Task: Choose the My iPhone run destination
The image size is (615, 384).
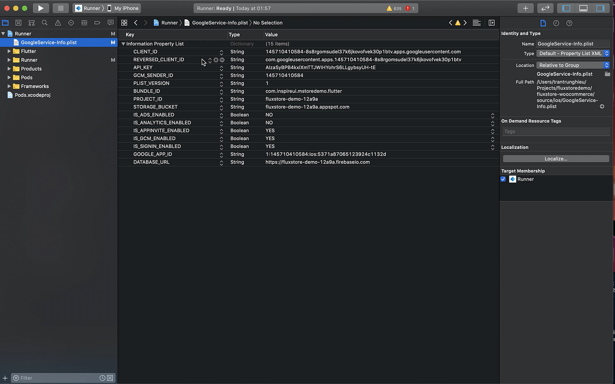Action: 123,8
